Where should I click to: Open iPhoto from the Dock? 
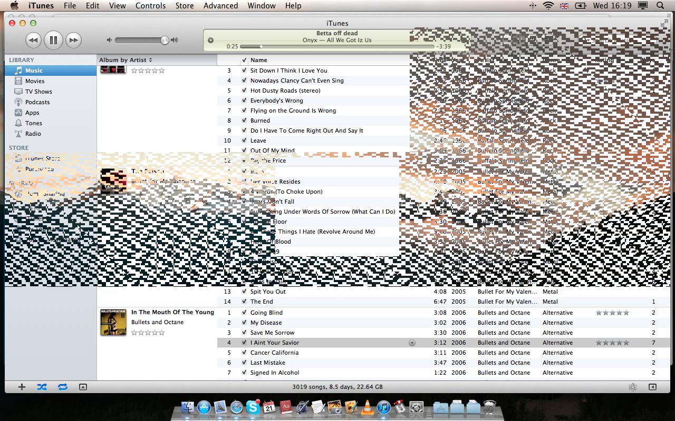click(334, 407)
